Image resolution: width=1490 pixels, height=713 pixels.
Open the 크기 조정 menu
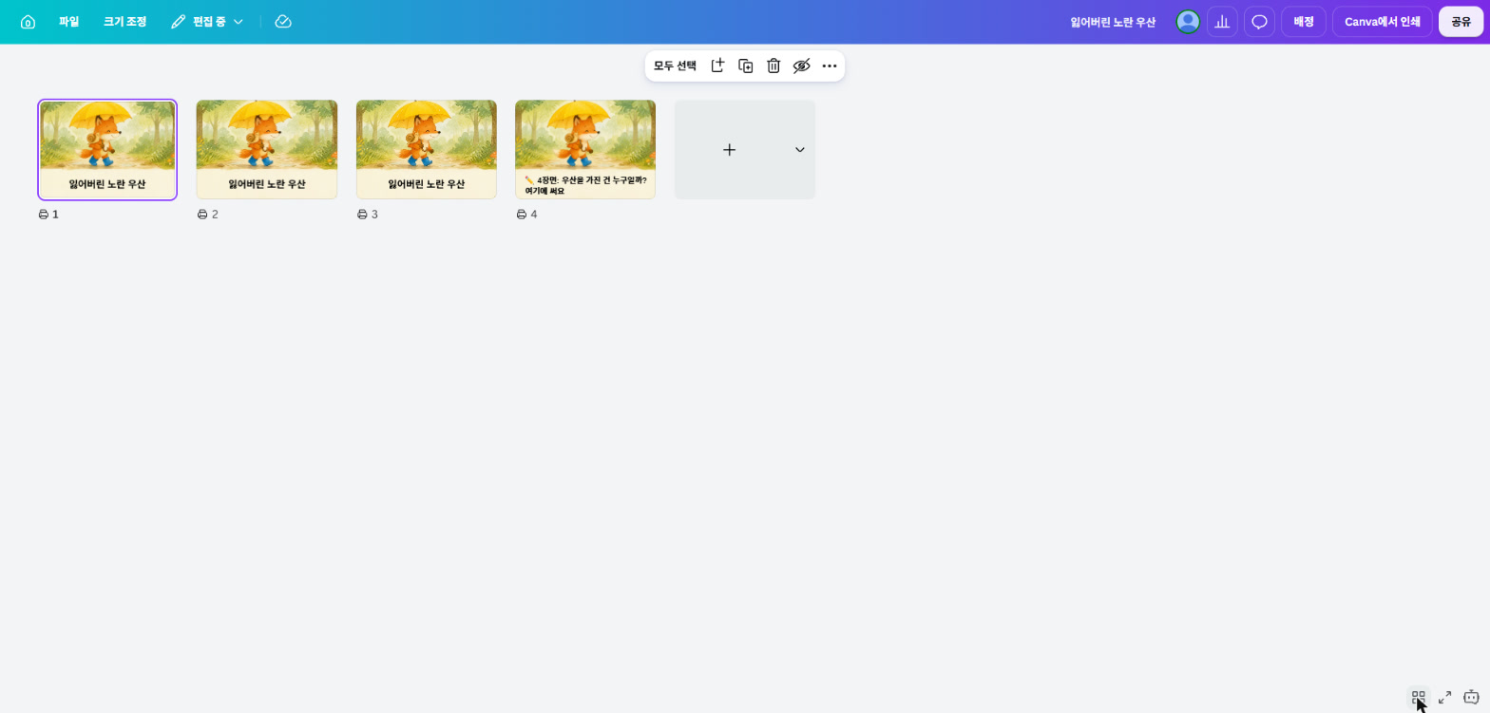click(x=124, y=22)
